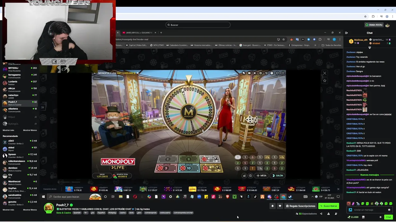Open natachyu's ASMR channel in sidebar

[19, 96]
